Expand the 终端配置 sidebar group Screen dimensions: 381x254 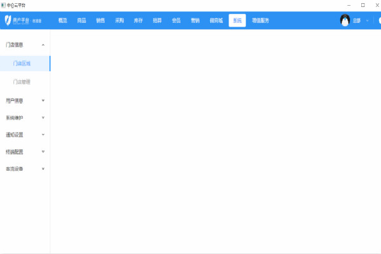43,152
